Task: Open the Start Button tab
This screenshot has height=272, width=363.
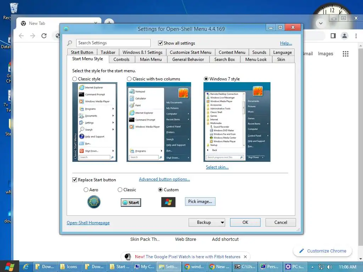Action: 82,52
